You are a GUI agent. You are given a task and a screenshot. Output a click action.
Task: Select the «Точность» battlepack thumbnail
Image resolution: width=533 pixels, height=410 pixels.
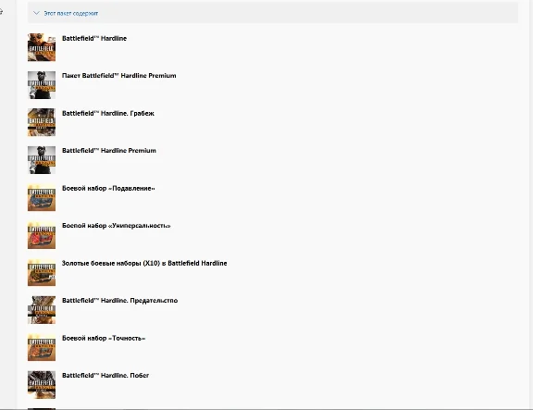(x=42, y=347)
